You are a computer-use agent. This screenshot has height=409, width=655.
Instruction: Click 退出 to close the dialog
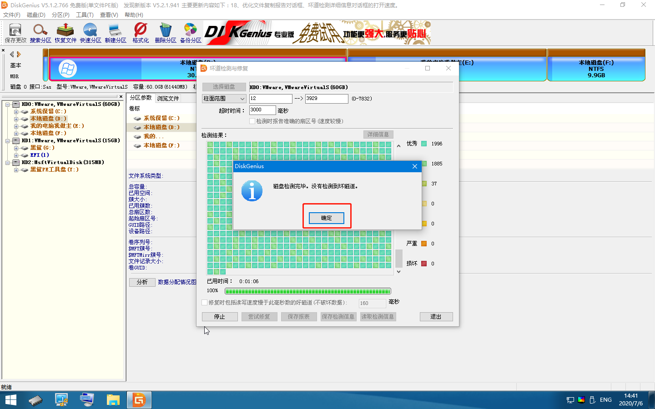pyautogui.click(x=436, y=317)
